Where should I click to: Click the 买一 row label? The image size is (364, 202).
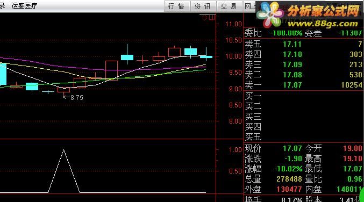(253, 96)
